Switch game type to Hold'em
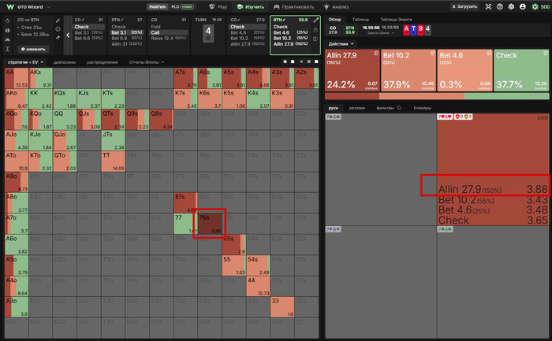Image resolution: width=552 pixels, height=341 pixels. point(158,6)
